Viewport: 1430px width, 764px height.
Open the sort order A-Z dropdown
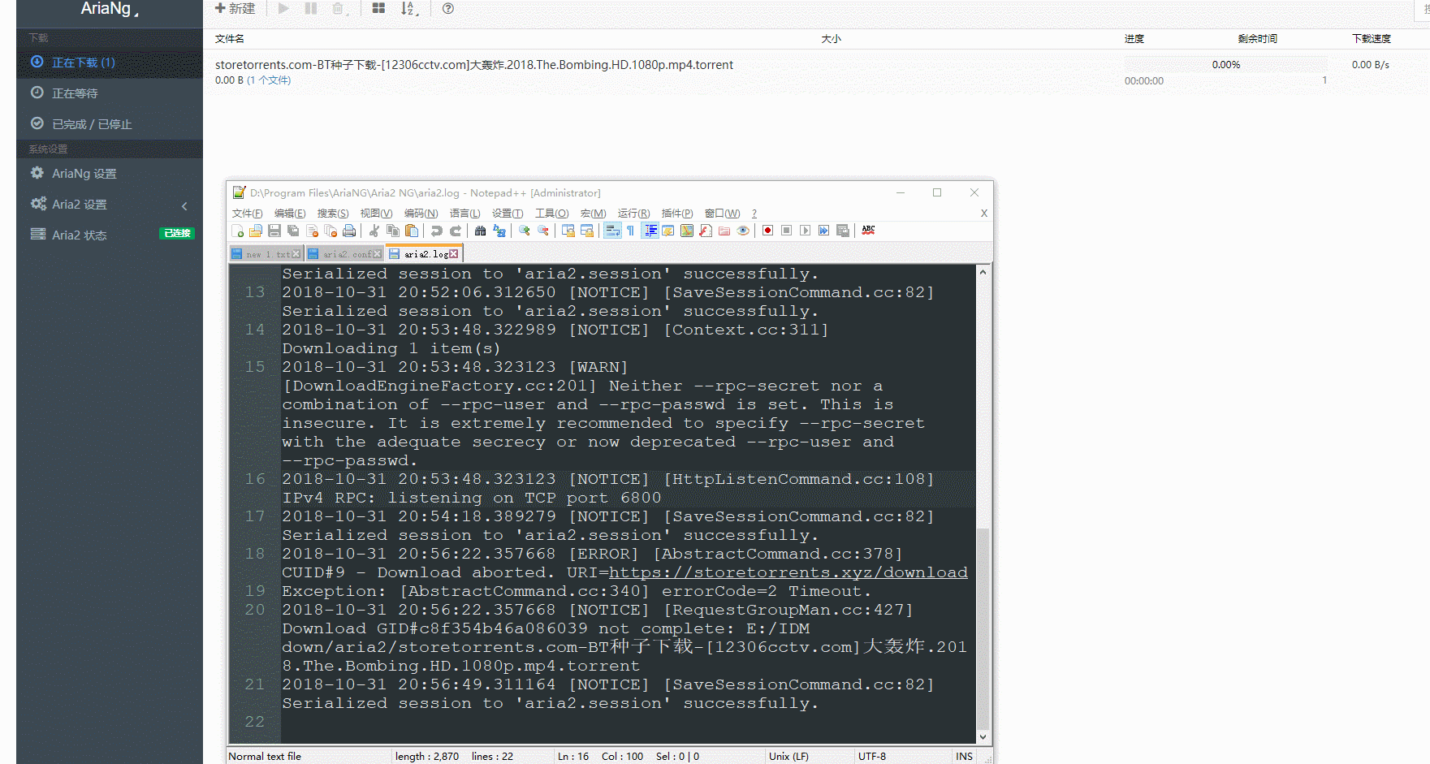point(408,9)
